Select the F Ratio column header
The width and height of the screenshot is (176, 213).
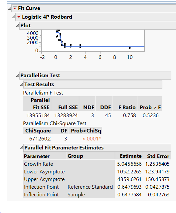point(127,107)
